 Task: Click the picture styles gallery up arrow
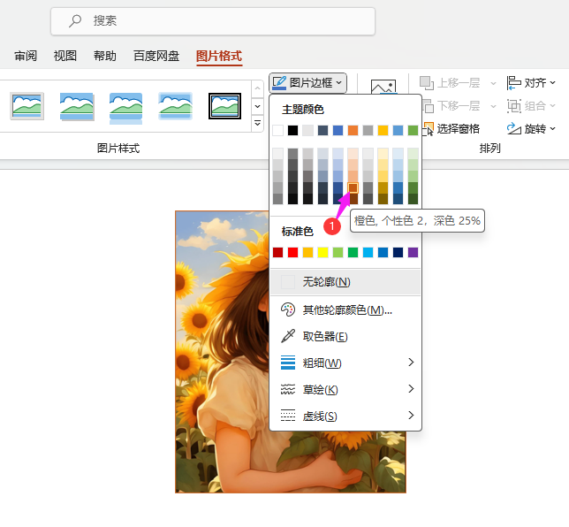(257, 88)
